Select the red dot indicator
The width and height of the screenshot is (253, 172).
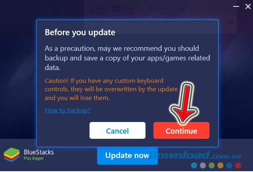[238, 165]
